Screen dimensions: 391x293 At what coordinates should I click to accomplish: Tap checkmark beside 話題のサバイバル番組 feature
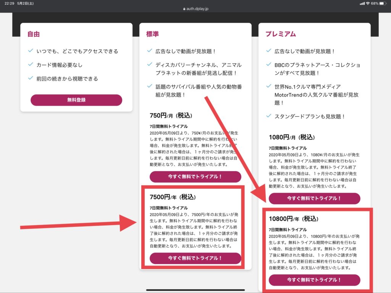[x=150, y=86]
